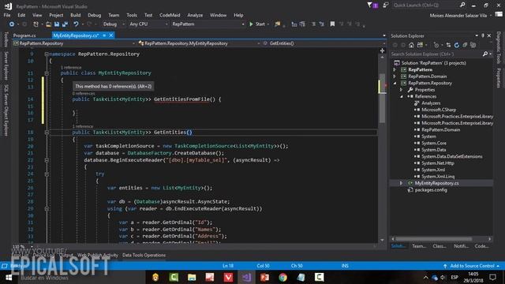The width and height of the screenshot is (505, 284).
Task: Expand the MyEntityRepository.cs tree node
Action: (402, 183)
